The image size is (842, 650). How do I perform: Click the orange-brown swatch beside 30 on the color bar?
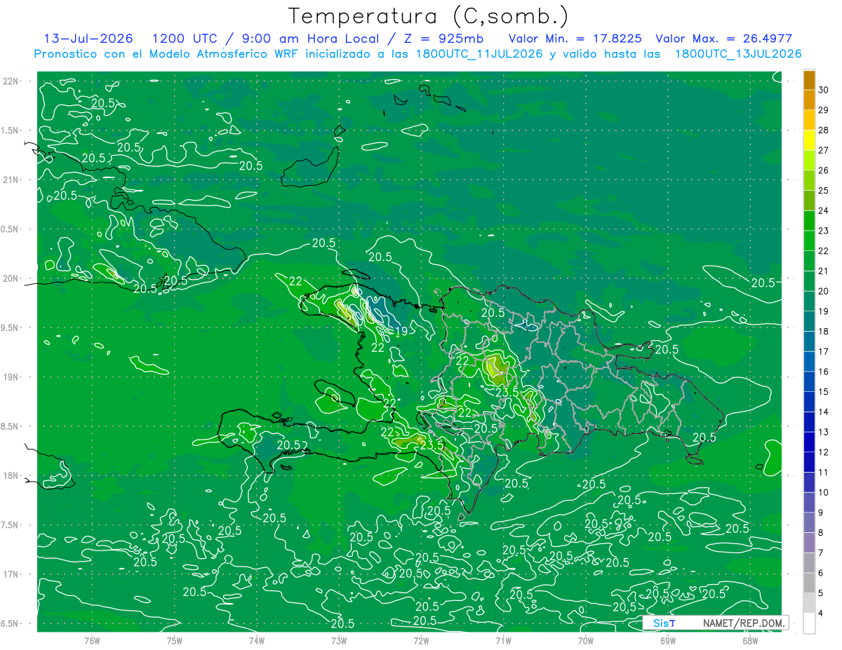point(809,81)
